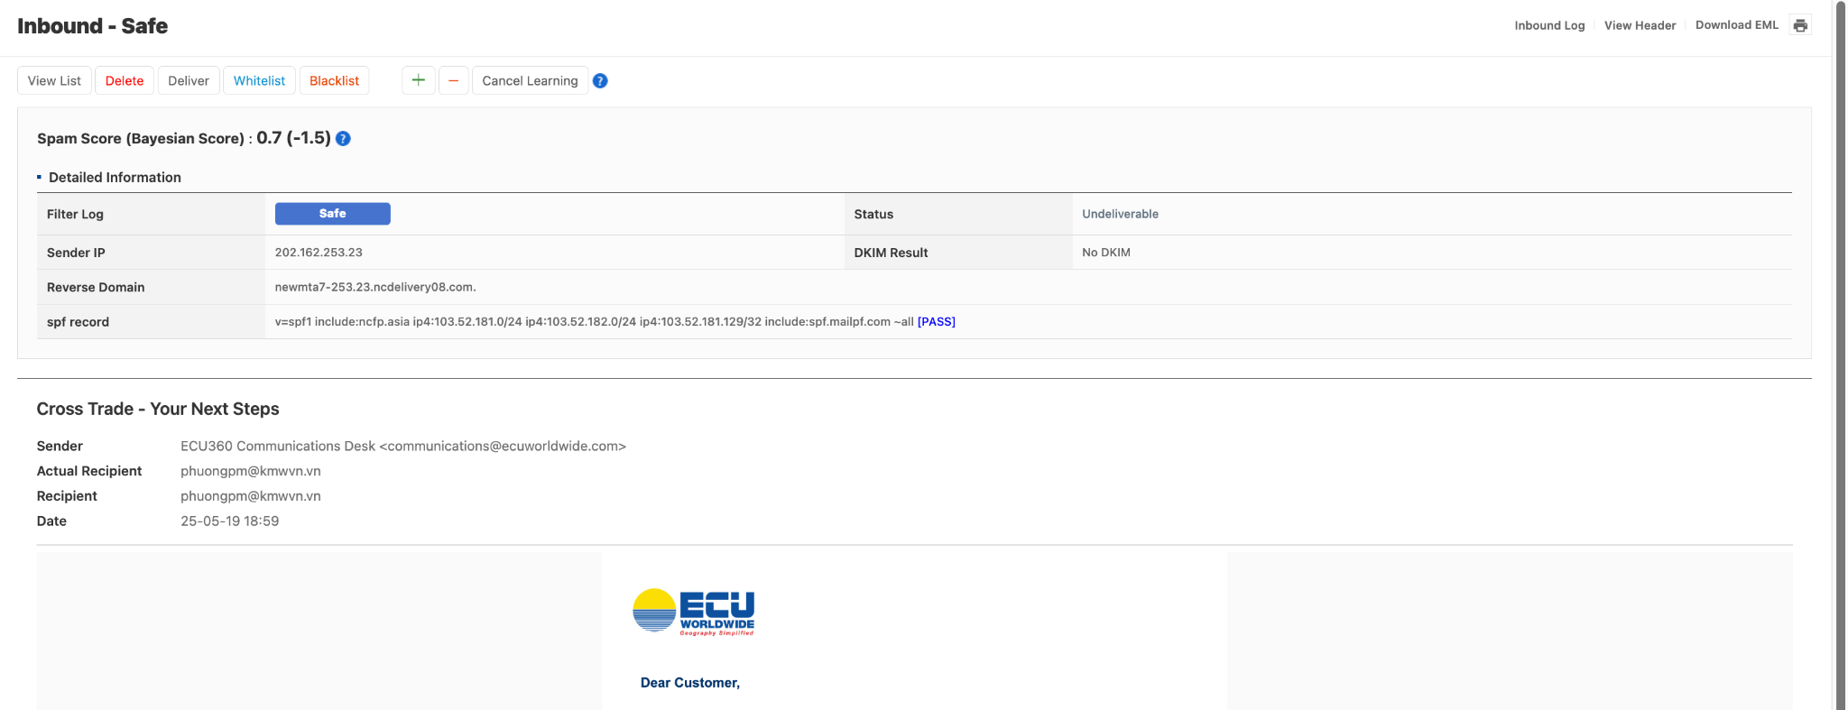Click the Recipient row's phuongpm@kmwvn.vn value
The height and width of the screenshot is (710, 1848).
pos(251,496)
